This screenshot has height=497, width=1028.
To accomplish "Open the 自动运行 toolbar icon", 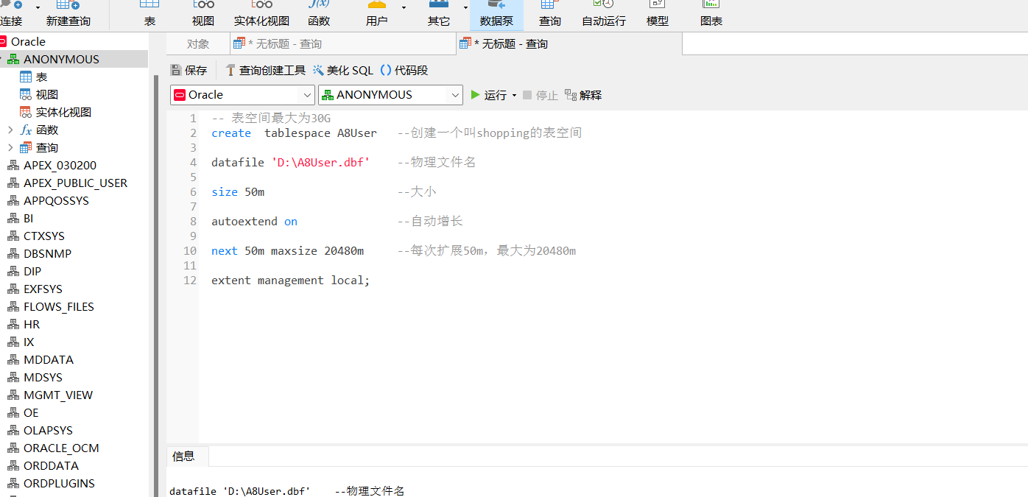I will [603, 15].
